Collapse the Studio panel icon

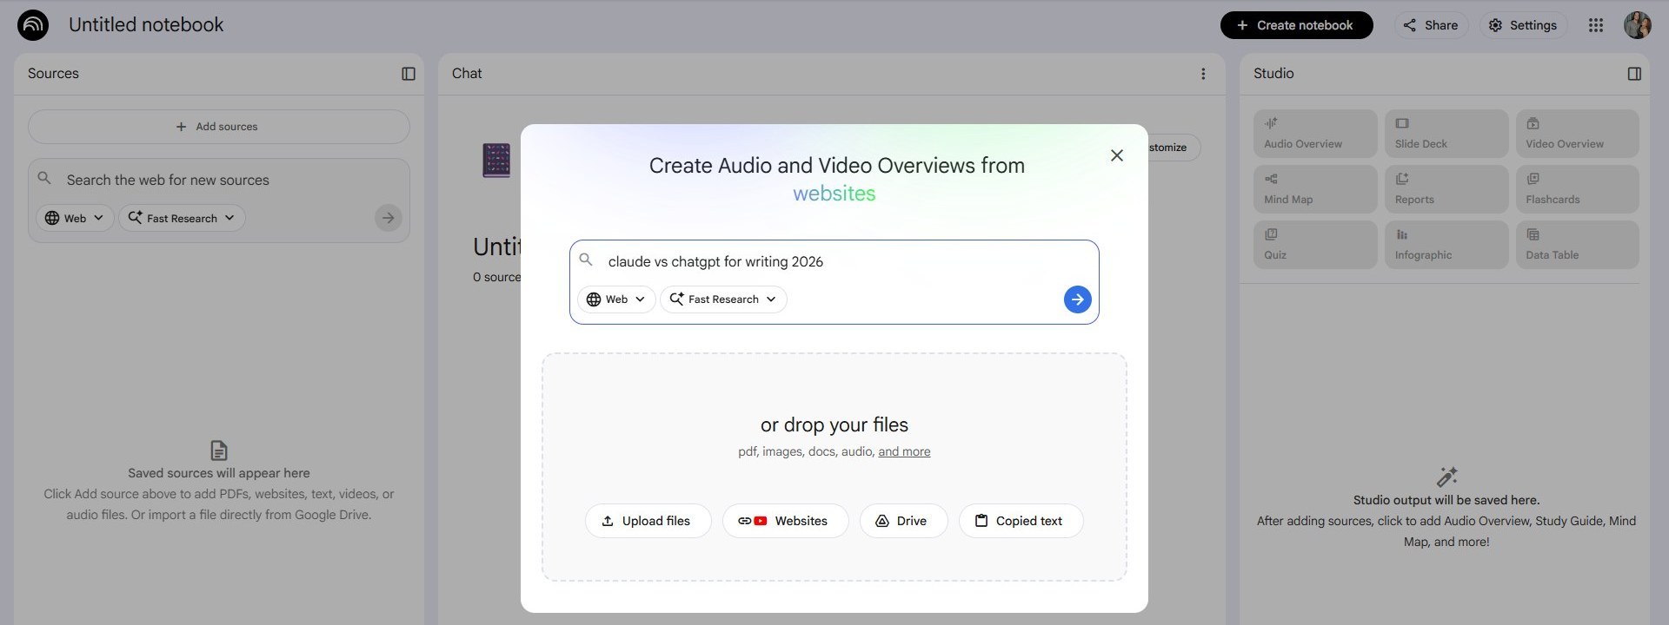point(1634,74)
